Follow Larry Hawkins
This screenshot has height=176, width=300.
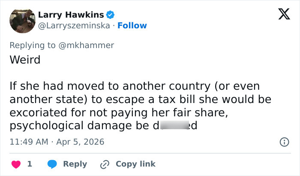[132, 26]
